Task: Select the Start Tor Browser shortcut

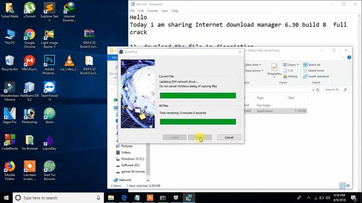Action: pos(49,170)
